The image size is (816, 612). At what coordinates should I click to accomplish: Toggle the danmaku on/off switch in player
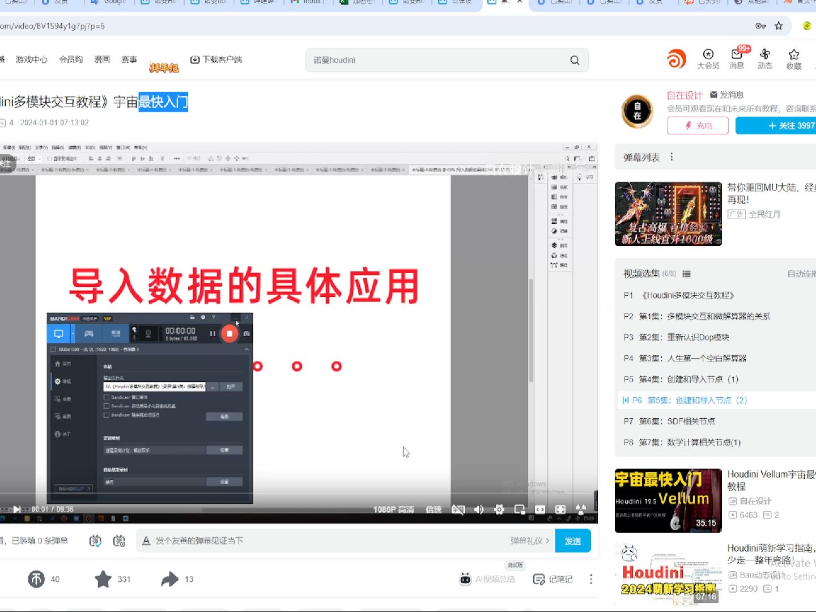click(x=458, y=509)
